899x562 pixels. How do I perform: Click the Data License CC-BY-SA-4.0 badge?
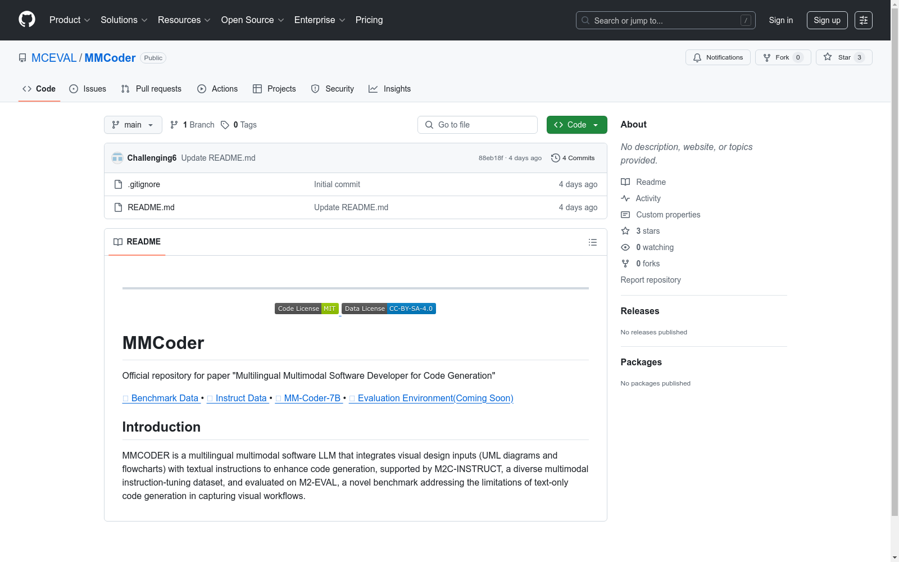pos(389,309)
